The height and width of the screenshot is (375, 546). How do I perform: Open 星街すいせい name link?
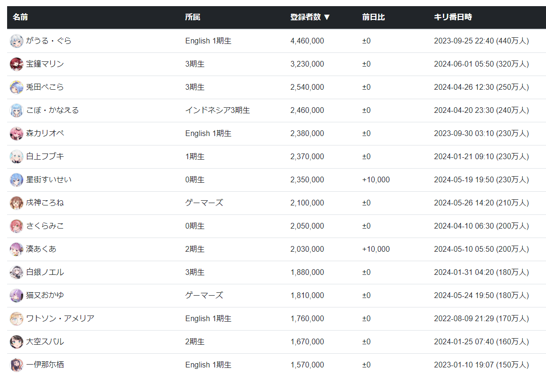[x=49, y=179]
